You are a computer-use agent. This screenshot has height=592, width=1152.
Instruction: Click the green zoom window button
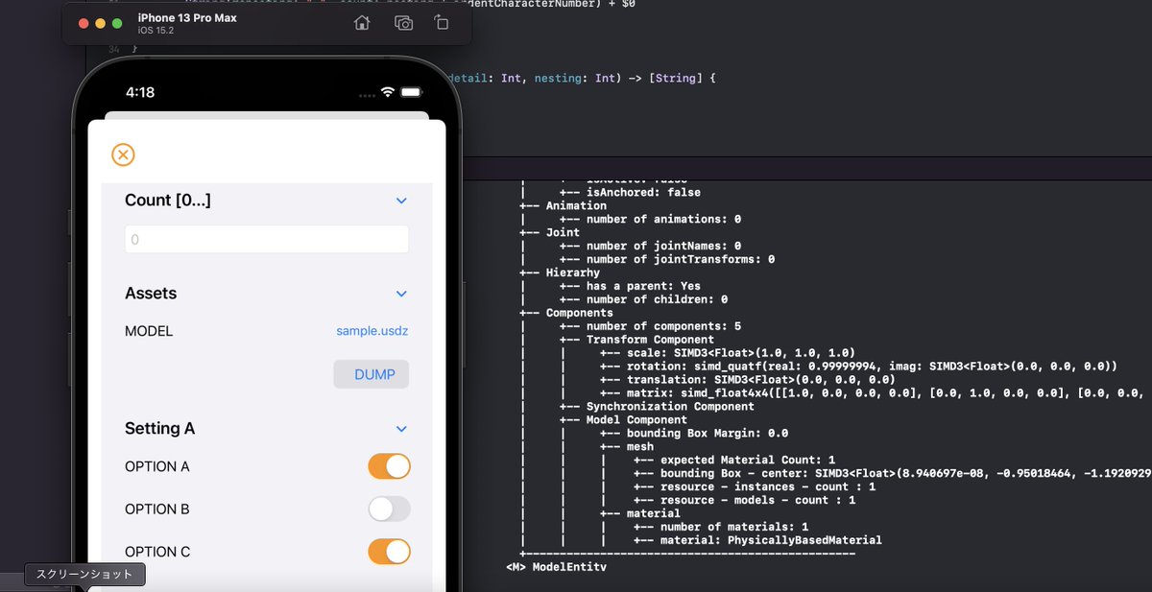pos(117,23)
